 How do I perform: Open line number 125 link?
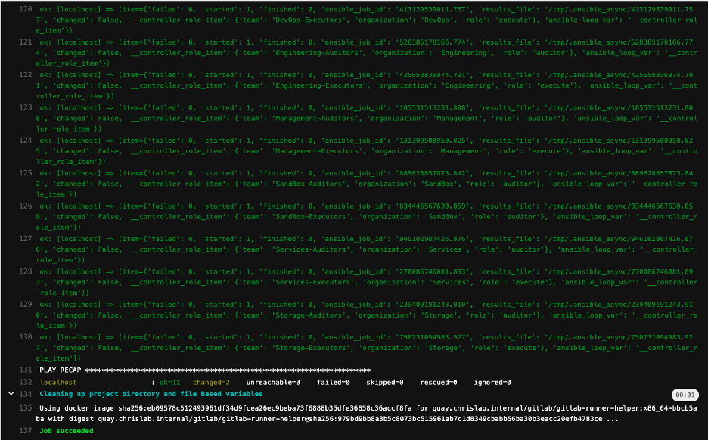pos(25,173)
